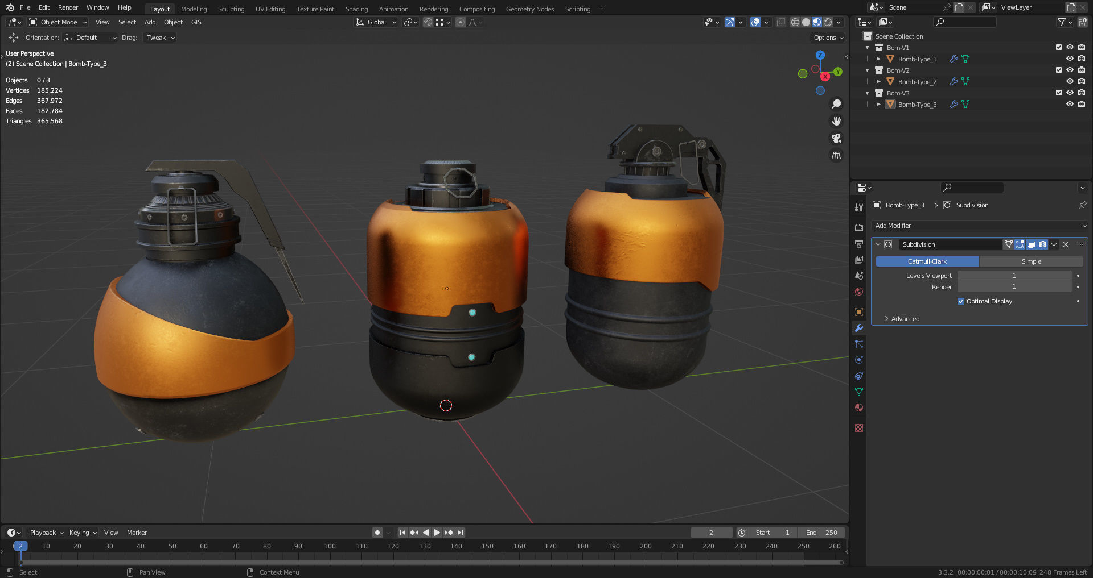Toggle modifier Edit Mode display icon

(x=1020, y=244)
